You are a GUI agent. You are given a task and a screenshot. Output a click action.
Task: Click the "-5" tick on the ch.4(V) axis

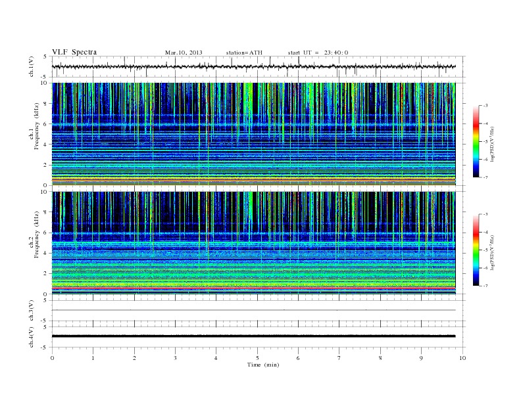[x=45, y=347]
